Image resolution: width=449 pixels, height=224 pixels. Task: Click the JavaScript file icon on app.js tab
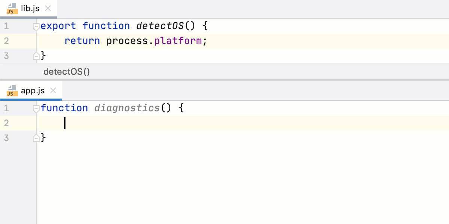pos(11,90)
